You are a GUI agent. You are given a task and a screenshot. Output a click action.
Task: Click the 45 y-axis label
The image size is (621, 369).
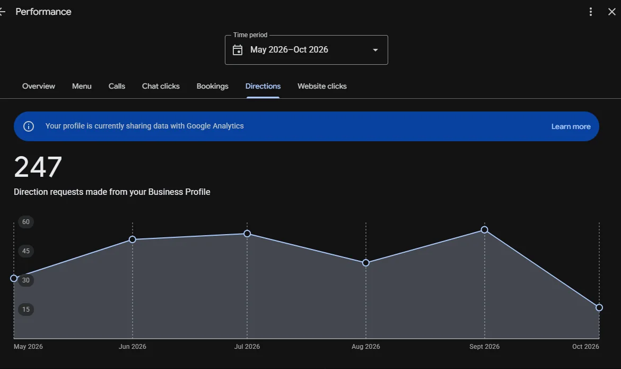coord(26,251)
